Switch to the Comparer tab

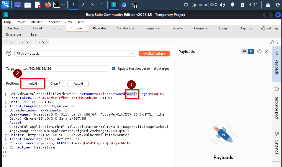(201, 28)
